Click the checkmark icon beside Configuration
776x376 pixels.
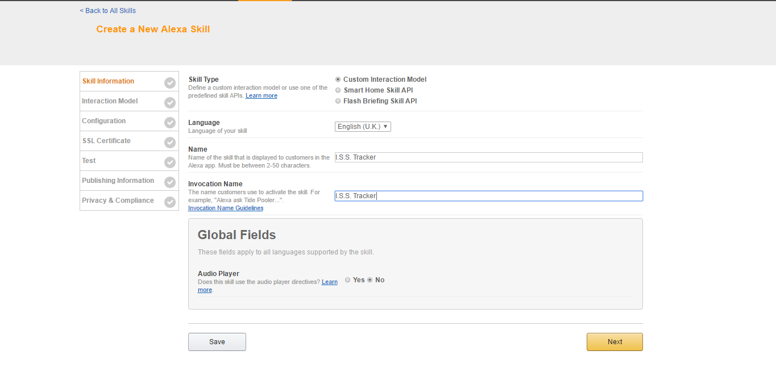click(x=170, y=123)
